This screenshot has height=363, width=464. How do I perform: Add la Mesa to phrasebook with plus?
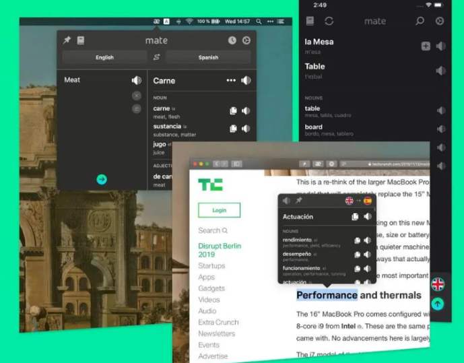pos(426,46)
